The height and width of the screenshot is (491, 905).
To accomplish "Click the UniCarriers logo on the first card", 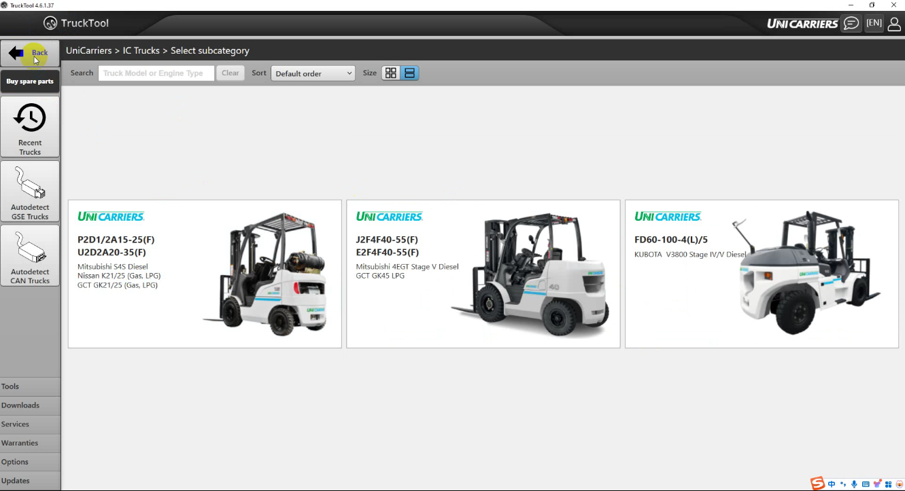I will pos(111,217).
